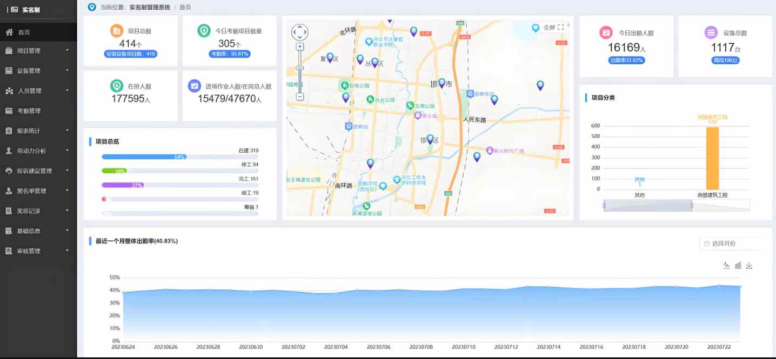
Task: Open the 选择月份 month picker
Action: pos(733,243)
